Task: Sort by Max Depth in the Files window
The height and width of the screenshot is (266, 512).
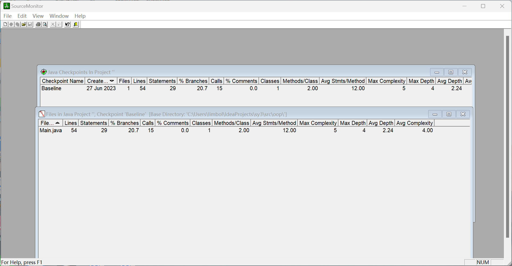Action: click(353, 123)
